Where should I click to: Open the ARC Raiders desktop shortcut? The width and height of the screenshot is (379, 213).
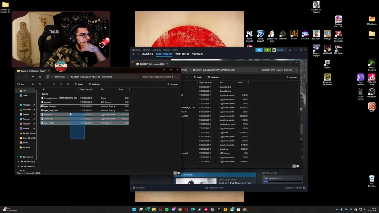338,50
